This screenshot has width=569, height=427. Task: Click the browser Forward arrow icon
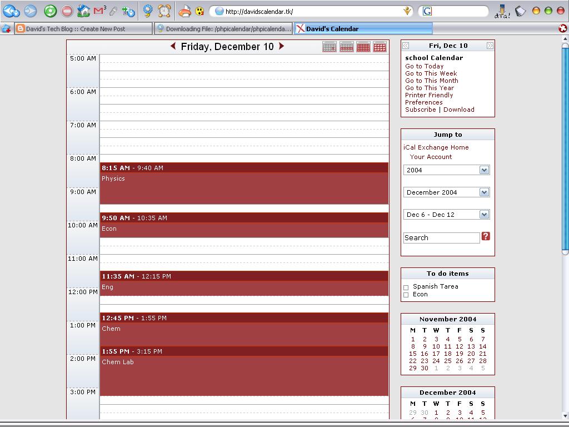[x=31, y=11]
